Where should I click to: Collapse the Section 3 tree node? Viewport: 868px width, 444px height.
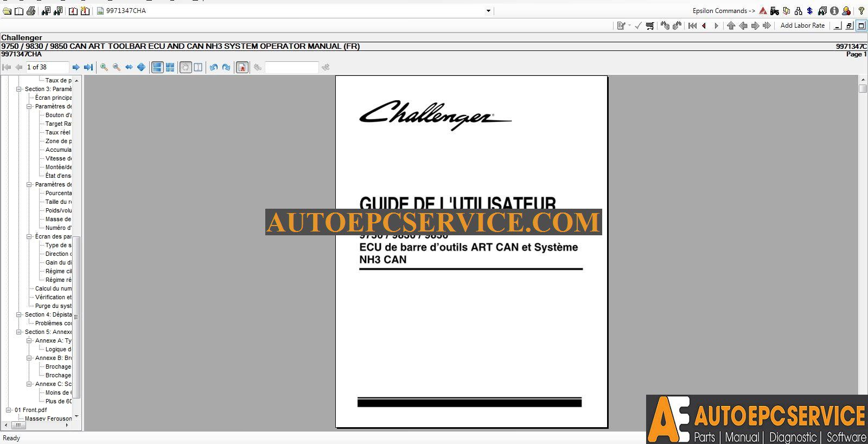(19, 89)
